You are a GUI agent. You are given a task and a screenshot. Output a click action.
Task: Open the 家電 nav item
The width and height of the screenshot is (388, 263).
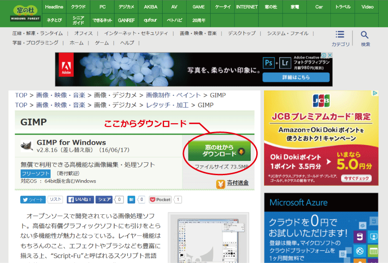(x=295, y=7)
